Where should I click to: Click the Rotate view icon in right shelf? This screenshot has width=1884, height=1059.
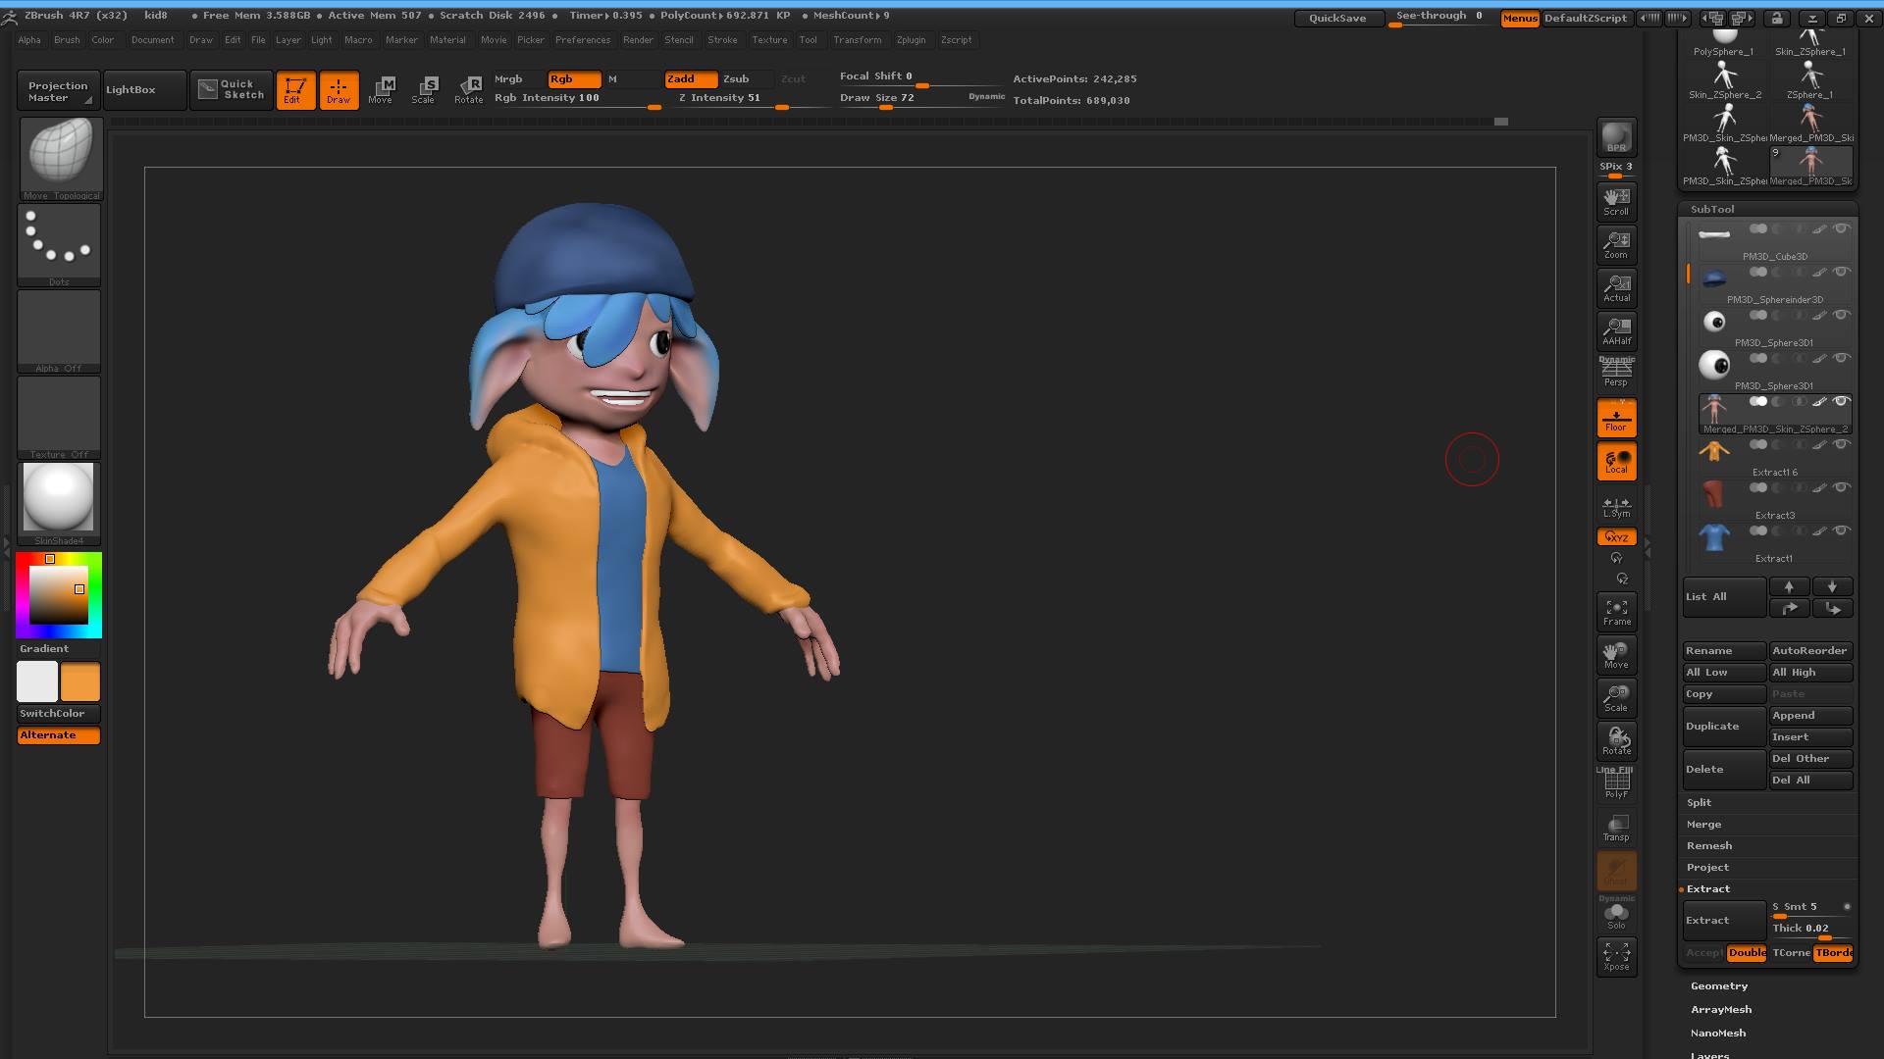pyautogui.click(x=1616, y=740)
